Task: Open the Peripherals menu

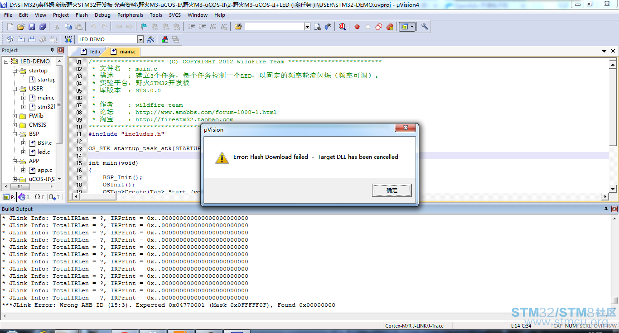Action: coord(130,15)
